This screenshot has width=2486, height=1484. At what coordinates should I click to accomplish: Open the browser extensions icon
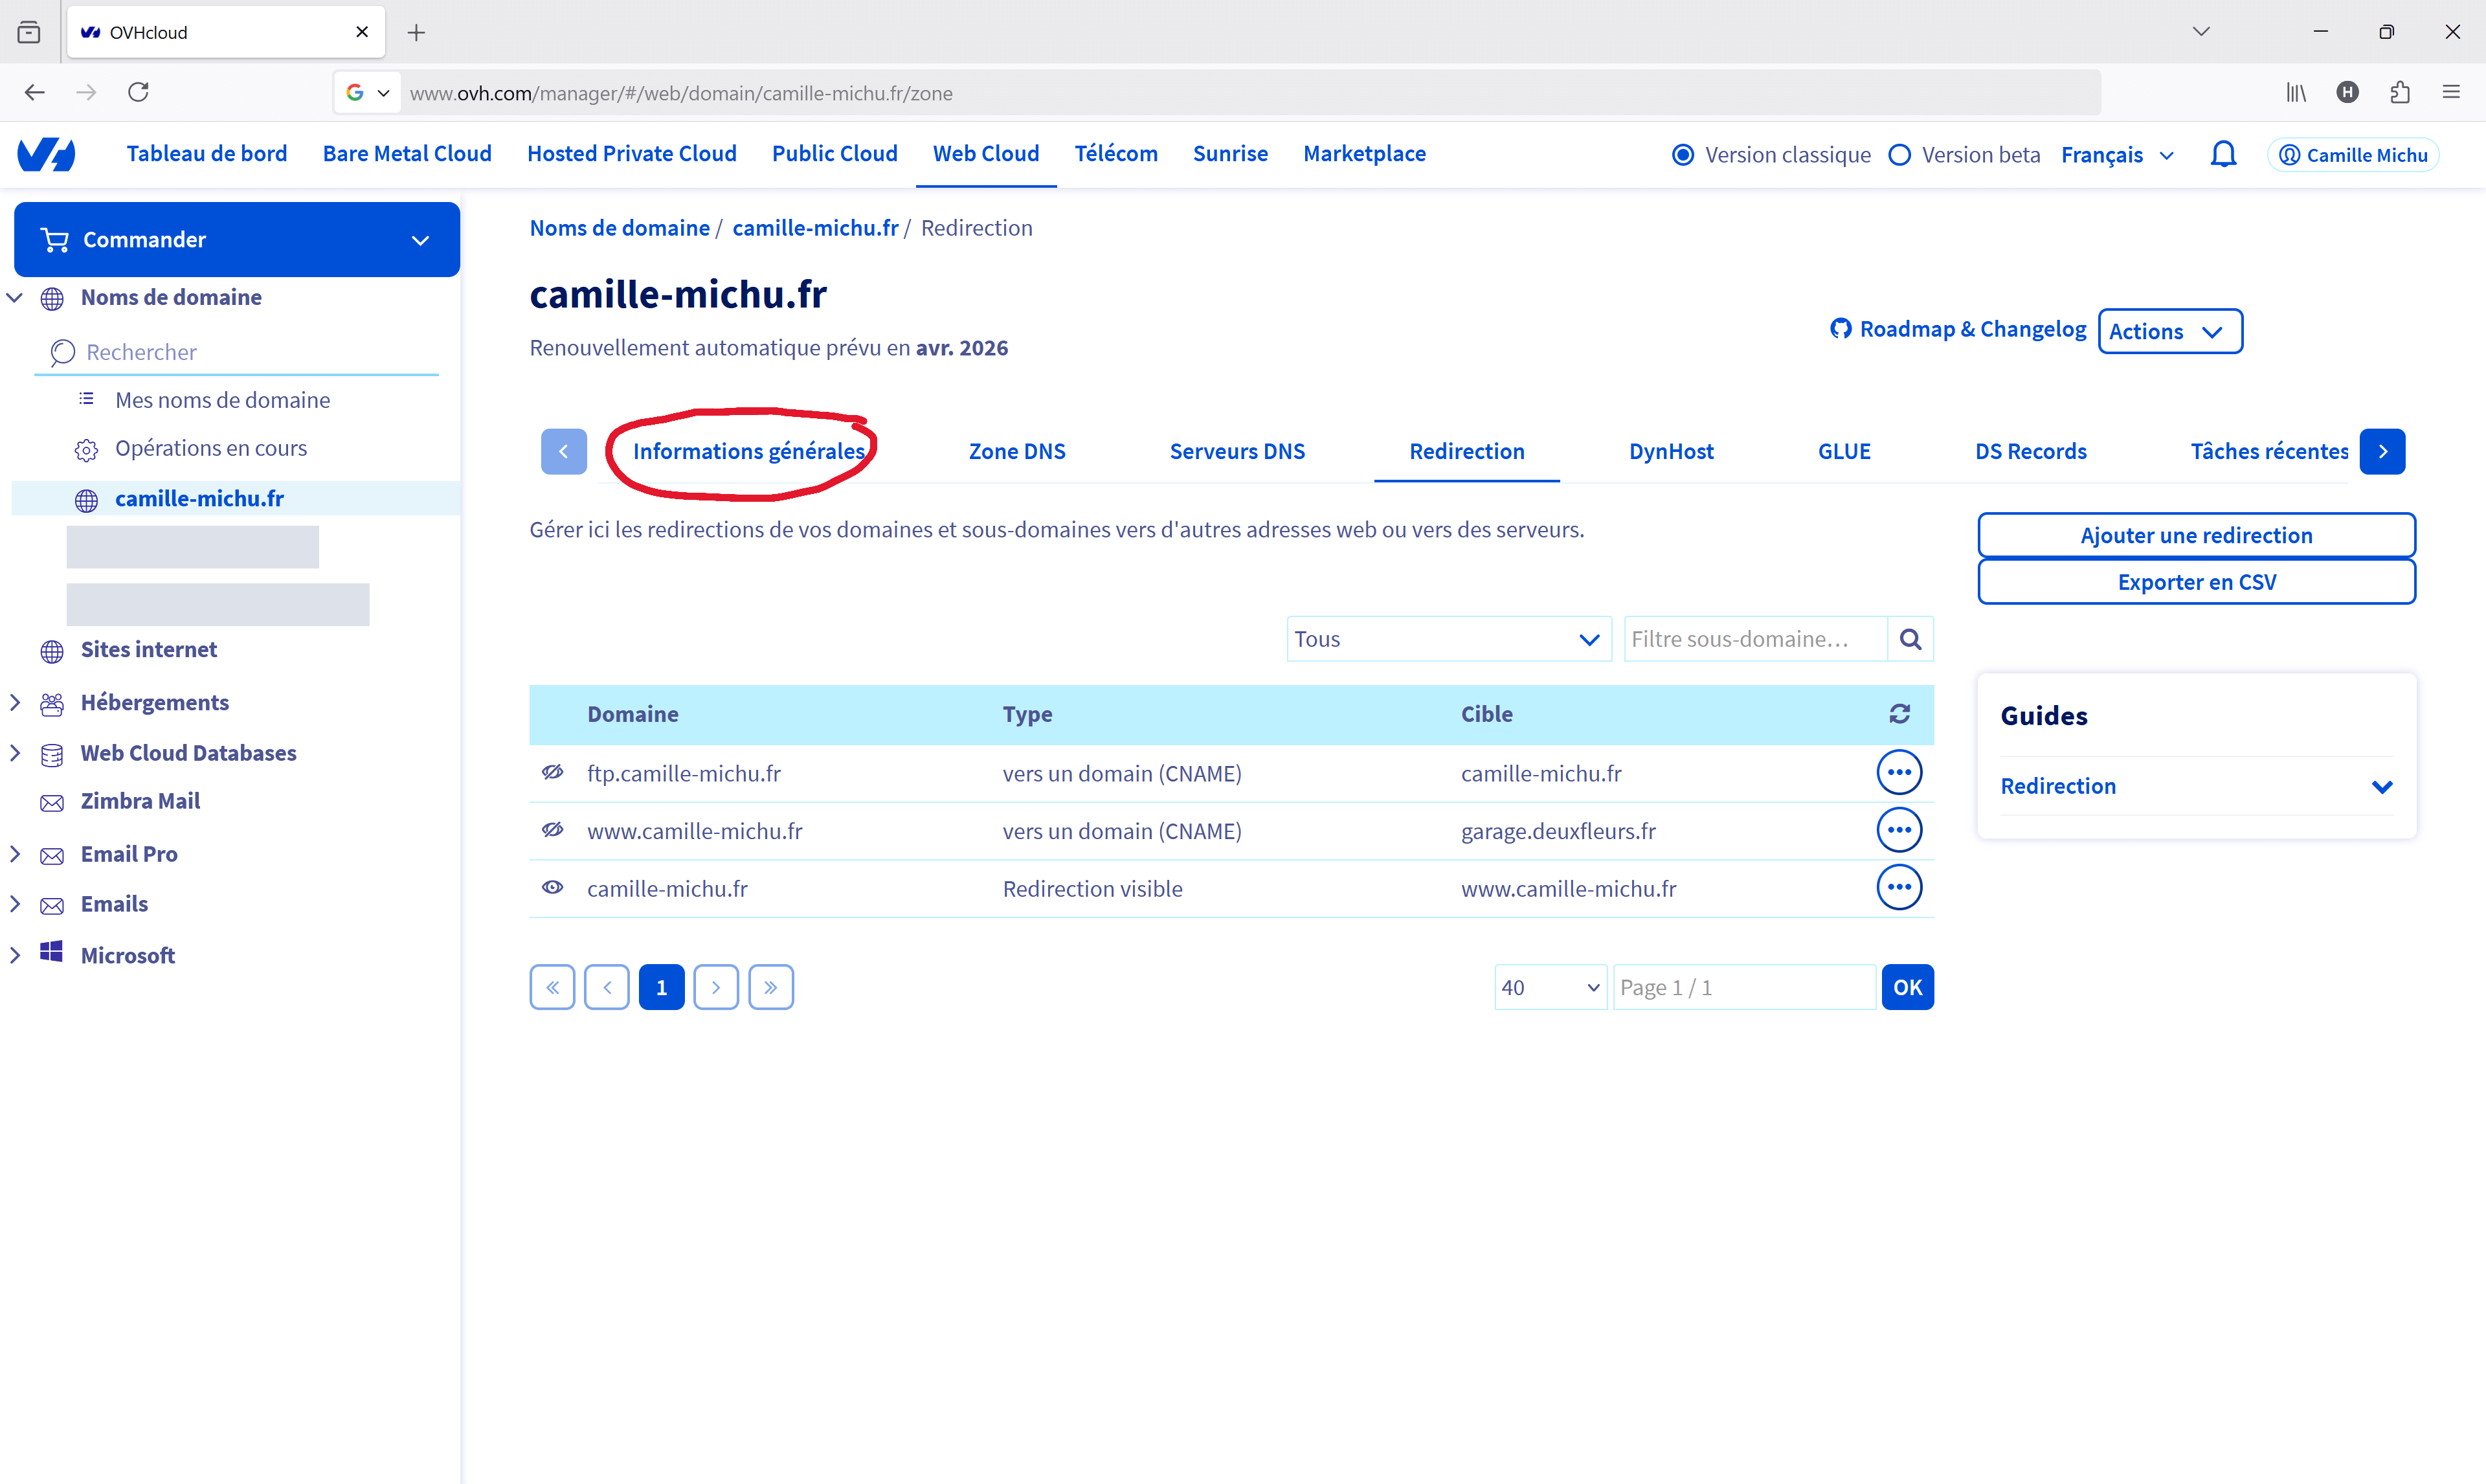pos(2399,92)
